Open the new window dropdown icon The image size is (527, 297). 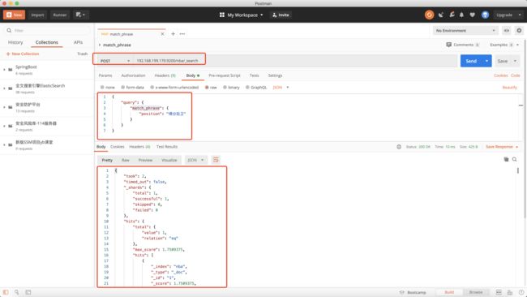[x=80, y=15]
